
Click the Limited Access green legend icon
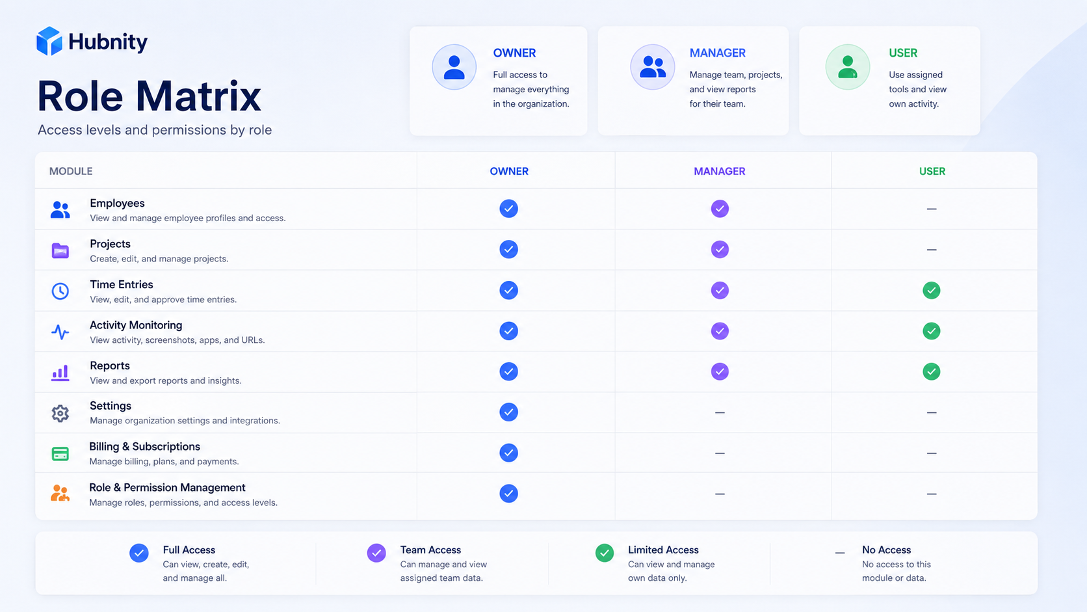tap(605, 553)
